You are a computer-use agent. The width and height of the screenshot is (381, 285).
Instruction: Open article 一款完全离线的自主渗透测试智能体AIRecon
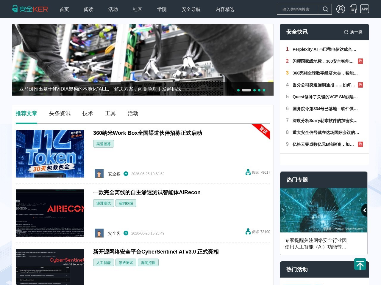point(147,192)
